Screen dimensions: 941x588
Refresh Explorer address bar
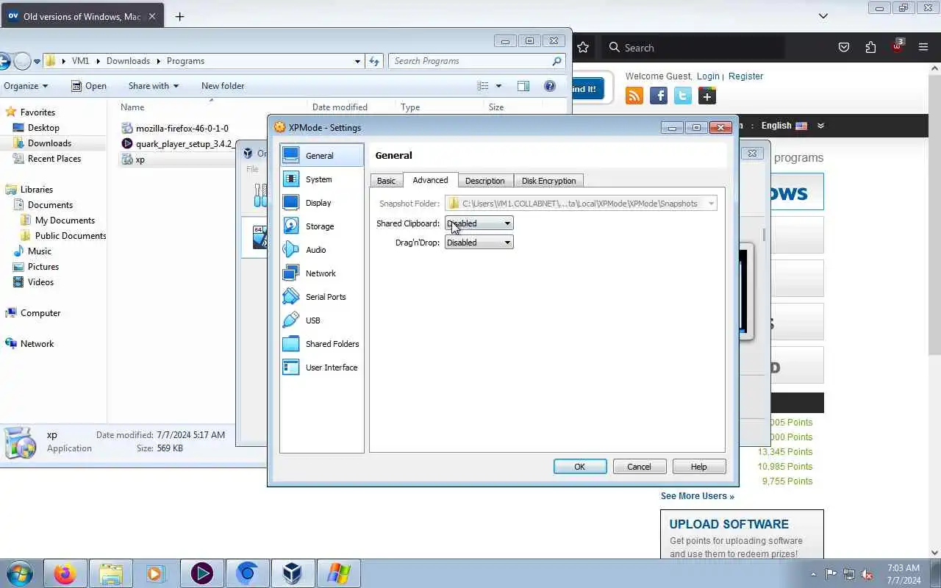[374, 61]
